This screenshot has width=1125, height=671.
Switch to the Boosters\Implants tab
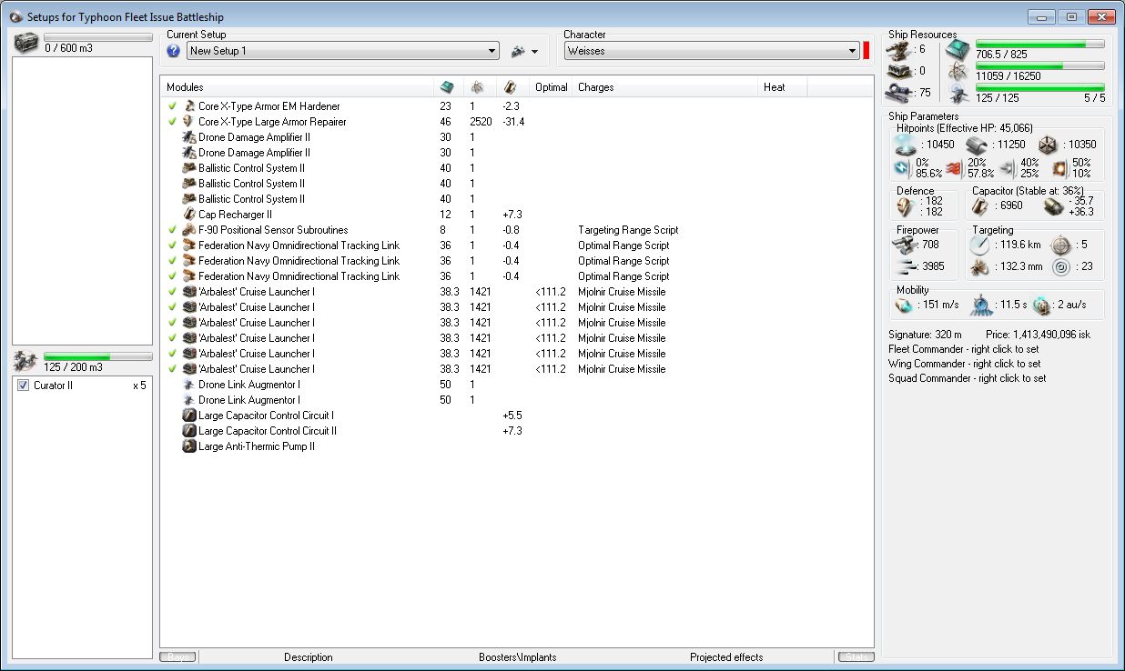(x=517, y=656)
